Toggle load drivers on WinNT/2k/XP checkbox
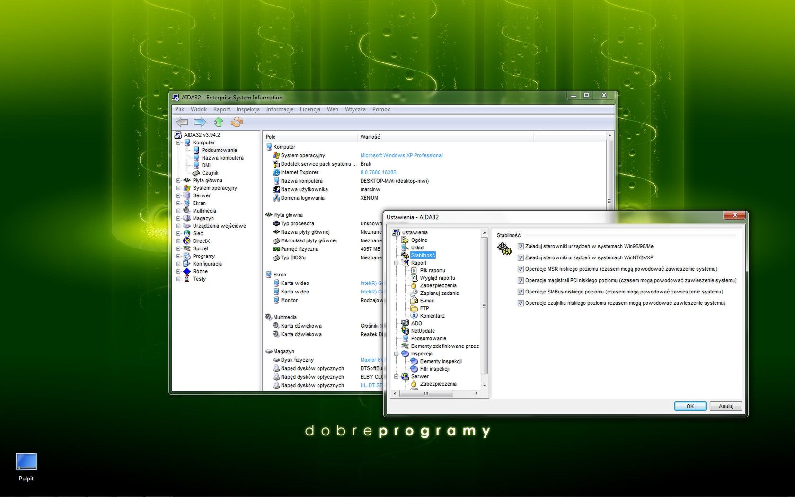 (521, 257)
